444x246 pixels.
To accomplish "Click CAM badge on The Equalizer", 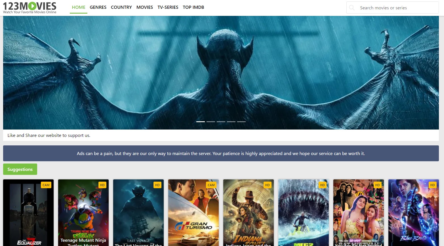I will click(x=46, y=185).
